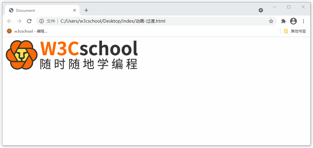The width and height of the screenshot is (313, 148).
Task: Reload the current page
Action: tap(29, 21)
